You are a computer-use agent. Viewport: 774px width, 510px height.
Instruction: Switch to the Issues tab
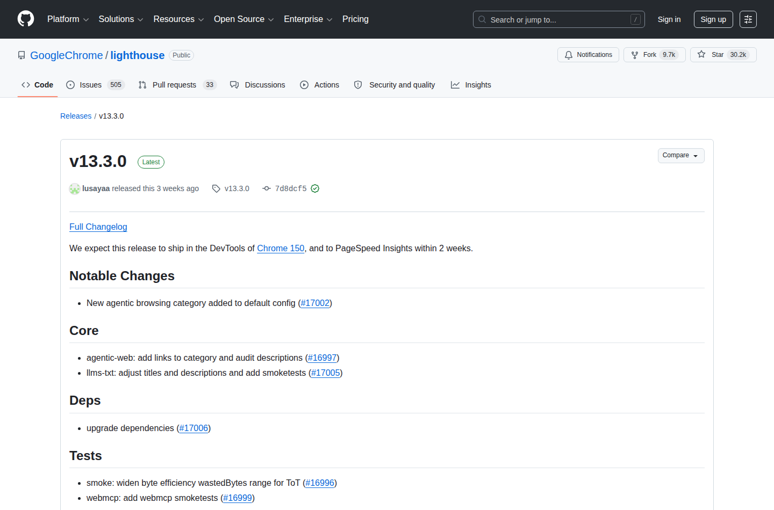95,85
